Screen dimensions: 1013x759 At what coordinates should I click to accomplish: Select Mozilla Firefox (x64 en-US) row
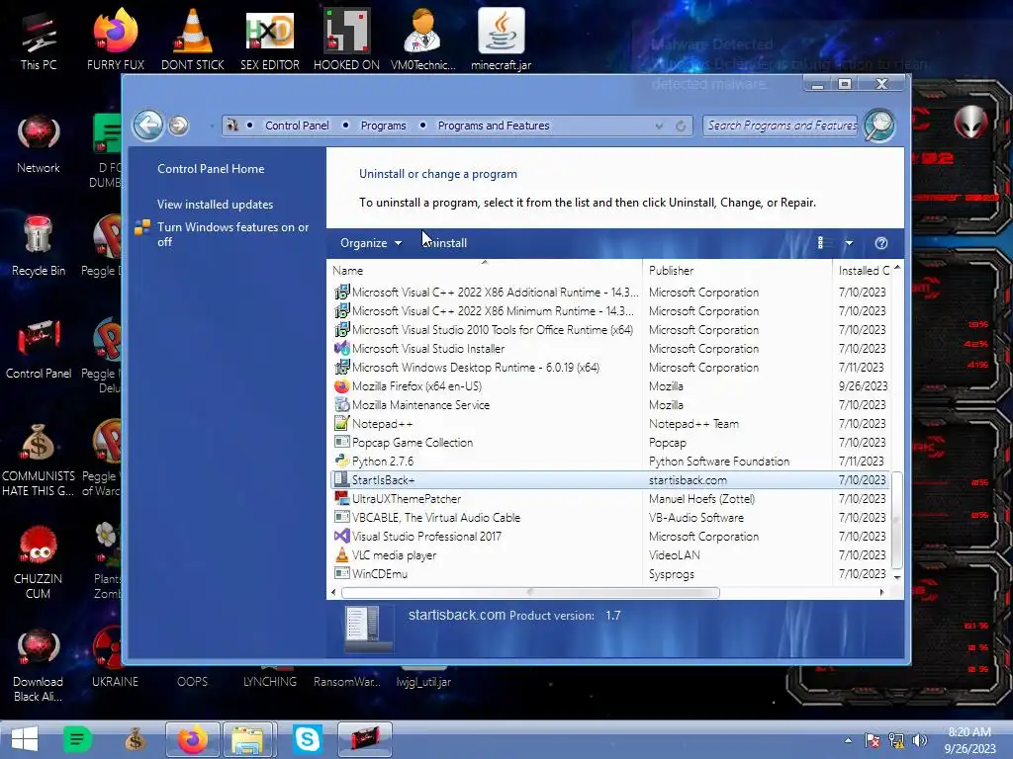point(609,386)
